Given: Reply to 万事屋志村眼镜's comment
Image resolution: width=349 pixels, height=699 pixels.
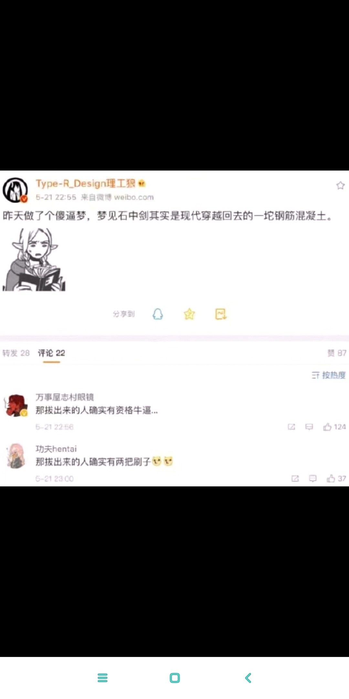Looking at the screenshot, I should 309,427.
